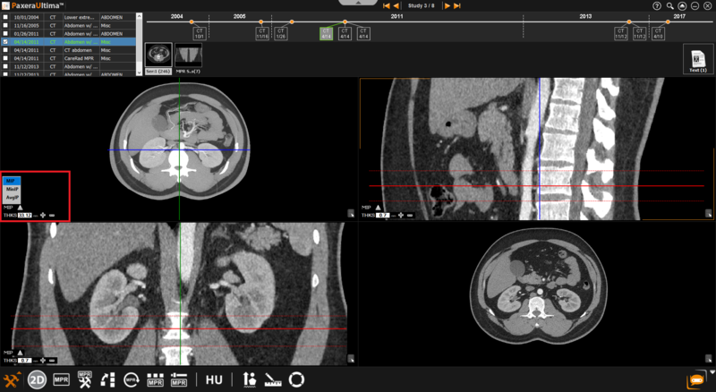Jump to first study button

point(386,5)
